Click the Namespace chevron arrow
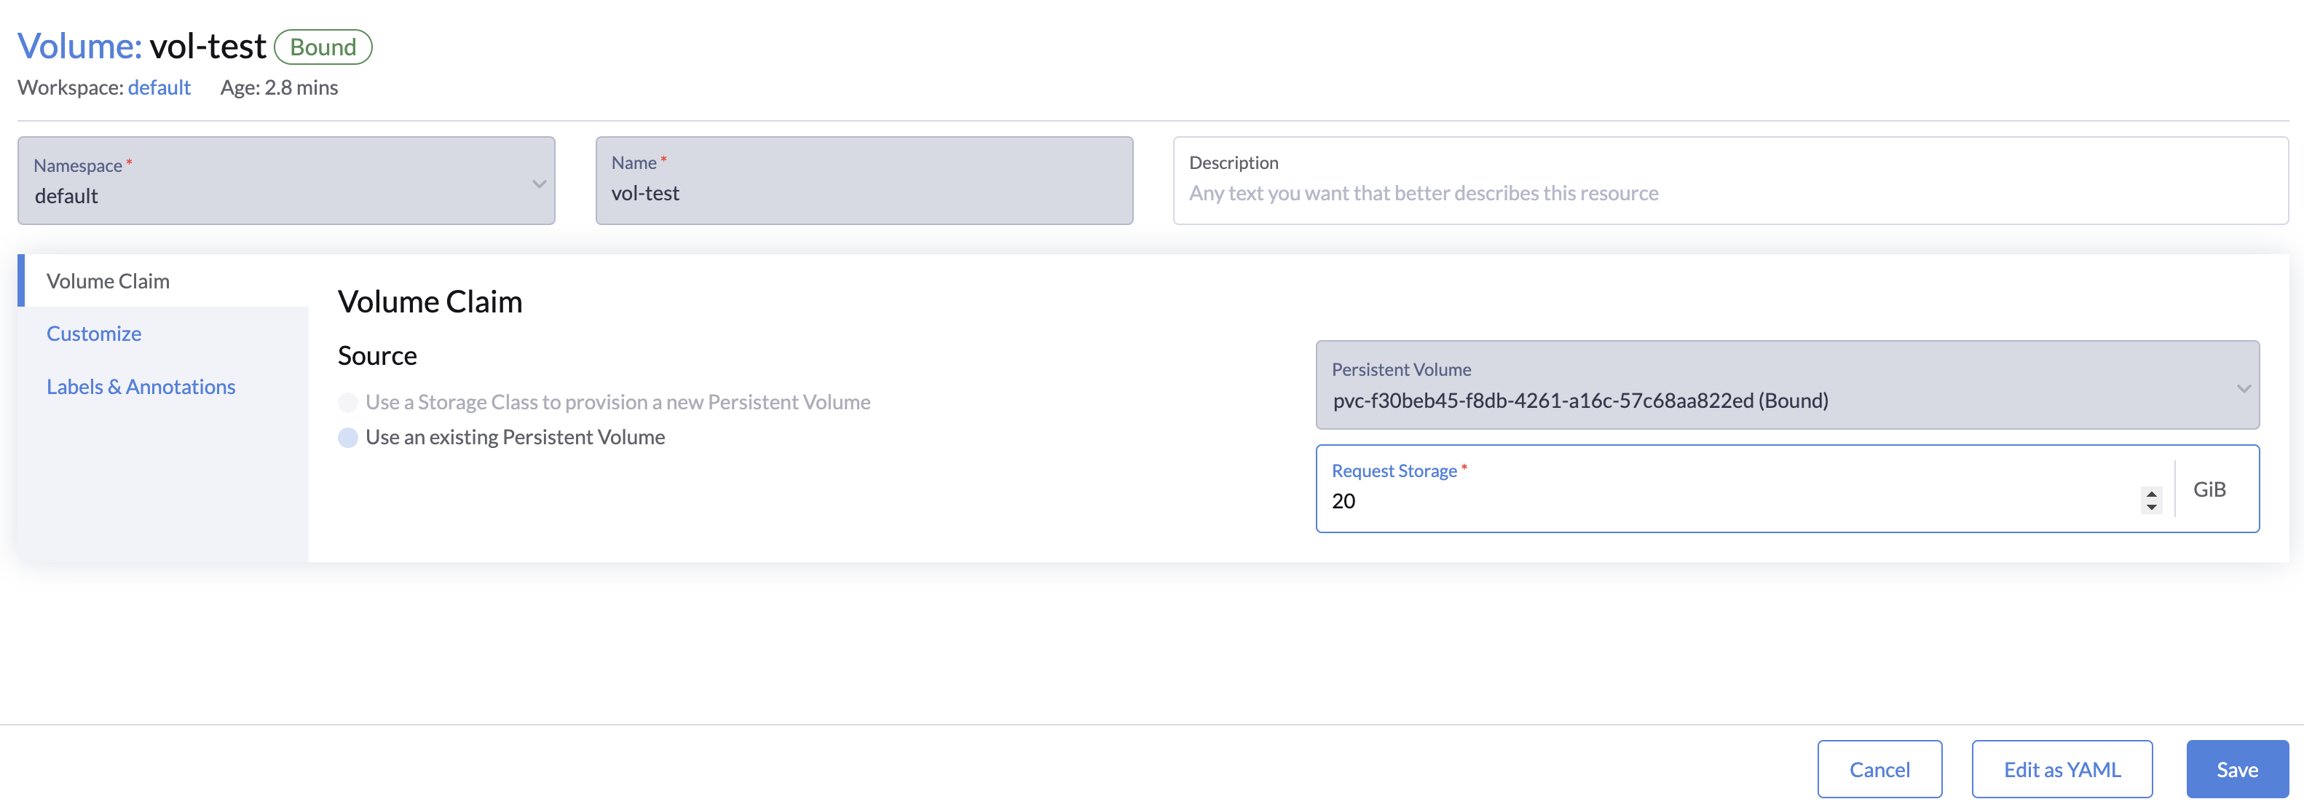Screen dimensions: 2304x807 (x=540, y=184)
